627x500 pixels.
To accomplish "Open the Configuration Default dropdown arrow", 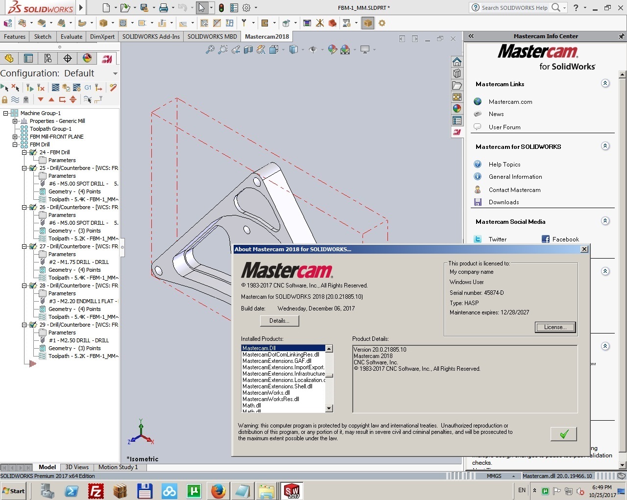I will pos(115,74).
